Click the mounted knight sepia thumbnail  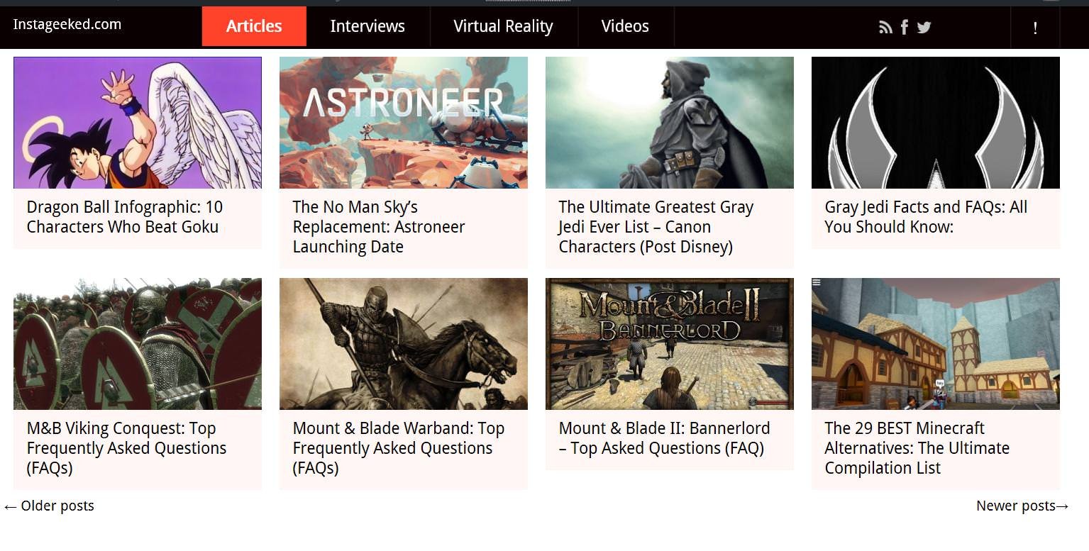click(404, 344)
